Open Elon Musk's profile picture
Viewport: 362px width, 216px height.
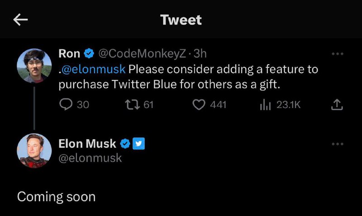click(x=34, y=150)
